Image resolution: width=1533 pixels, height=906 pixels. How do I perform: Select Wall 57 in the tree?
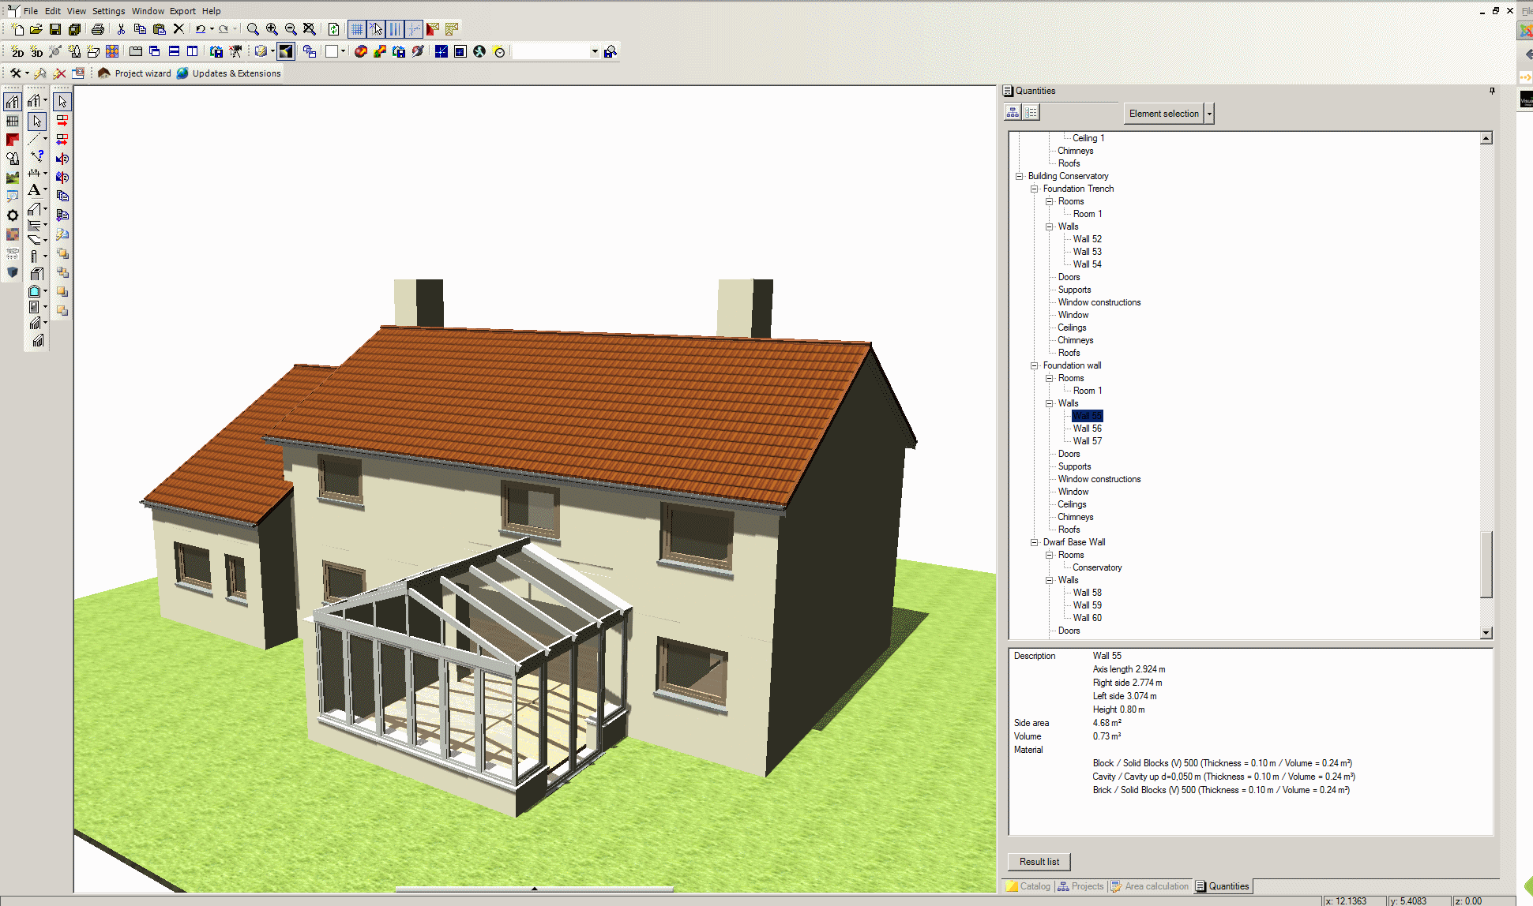coord(1088,441)
